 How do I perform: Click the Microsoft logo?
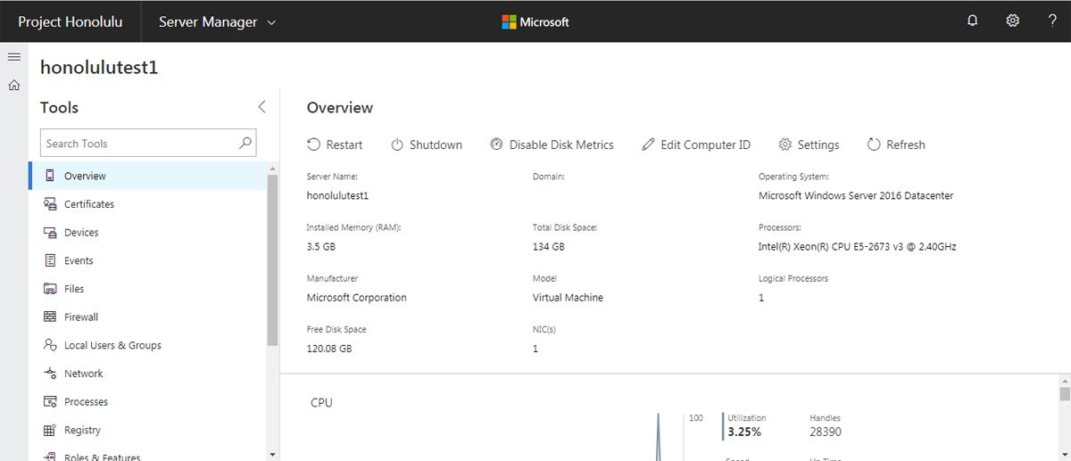535,21
